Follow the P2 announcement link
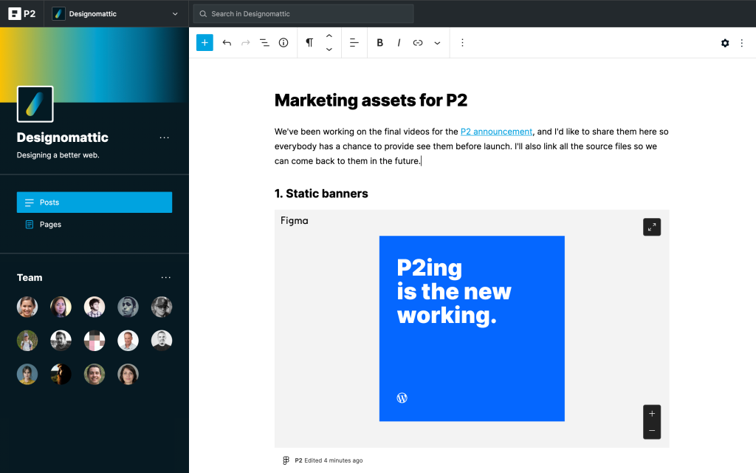Screen dimensions: 756x473 coord(496,132)
